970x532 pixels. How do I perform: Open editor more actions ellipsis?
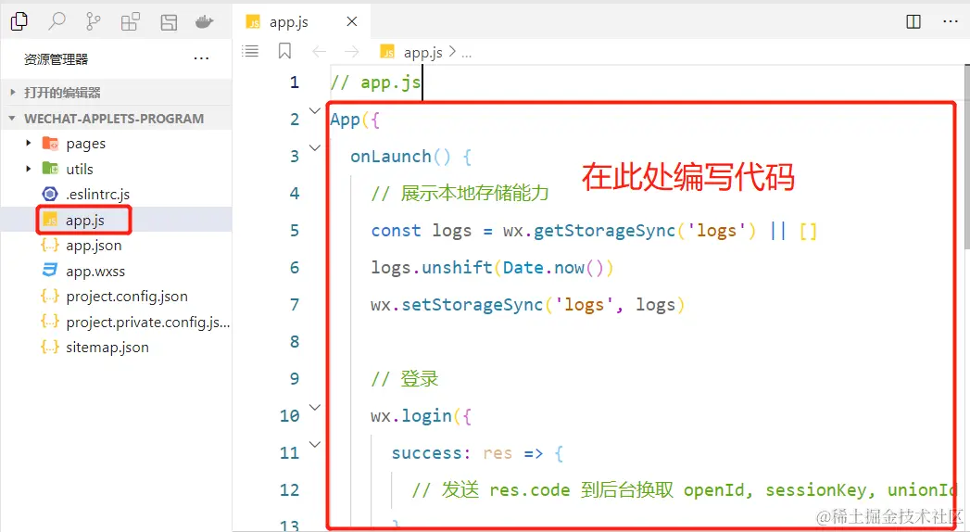[x=951, y=21]
